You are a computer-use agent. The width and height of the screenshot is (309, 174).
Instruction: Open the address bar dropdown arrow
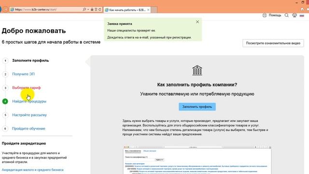(88, 9)
